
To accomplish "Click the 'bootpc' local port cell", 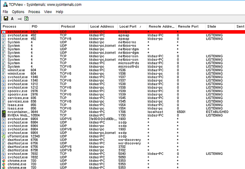I will 124,32.
